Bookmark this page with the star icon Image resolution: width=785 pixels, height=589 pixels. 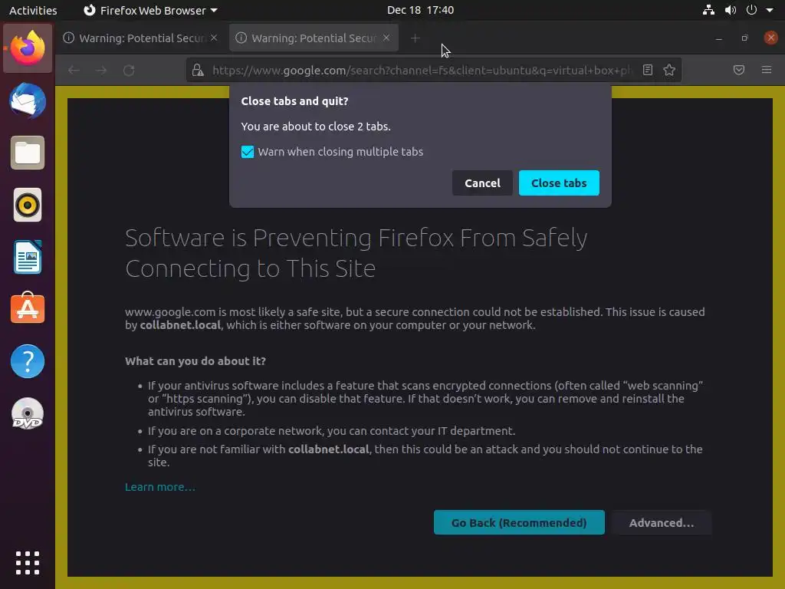pyautogui.click(x=669, y=70)
